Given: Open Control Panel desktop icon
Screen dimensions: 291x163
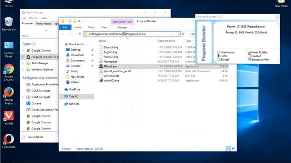Looking at the screenshot, I should [x=9, y=49].
